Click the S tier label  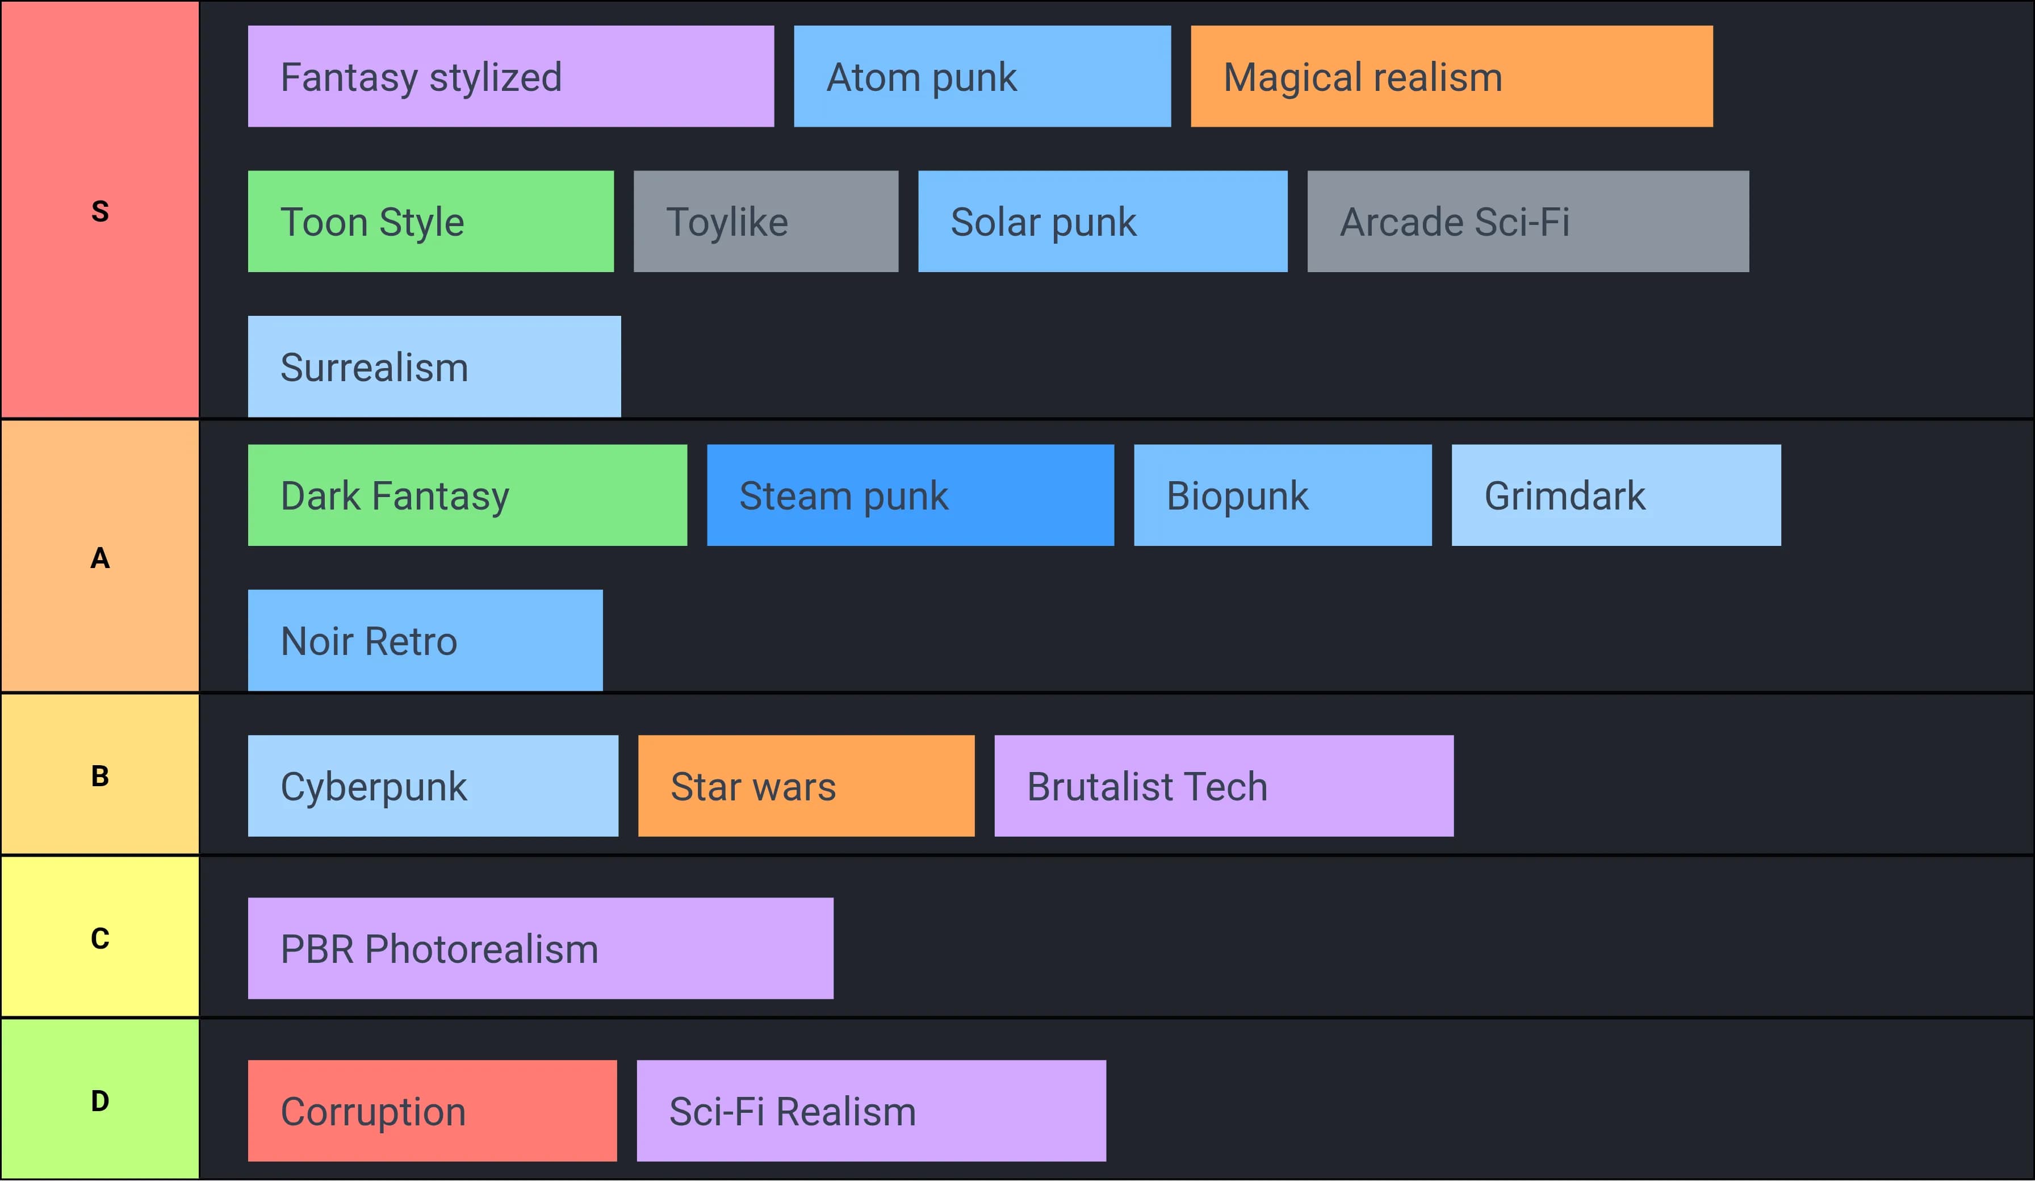point(99,210)
